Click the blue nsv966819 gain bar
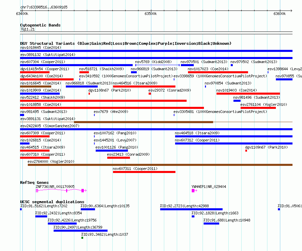This screenshot has width=302, height=251. 134,72
